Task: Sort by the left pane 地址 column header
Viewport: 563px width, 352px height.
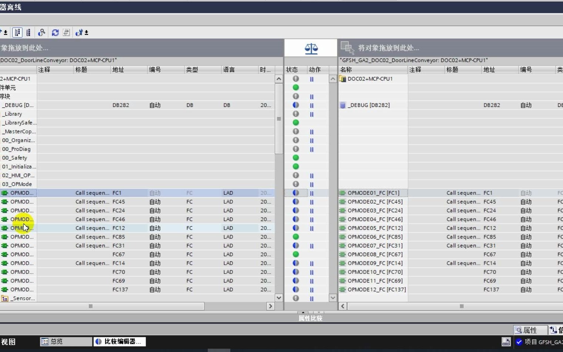Action: pos(129,70)
